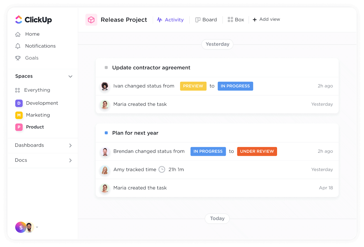Open Notifications in the sidebar
Image resolution: width=364 pixels, height=247 pixels.
coord(40,46)
